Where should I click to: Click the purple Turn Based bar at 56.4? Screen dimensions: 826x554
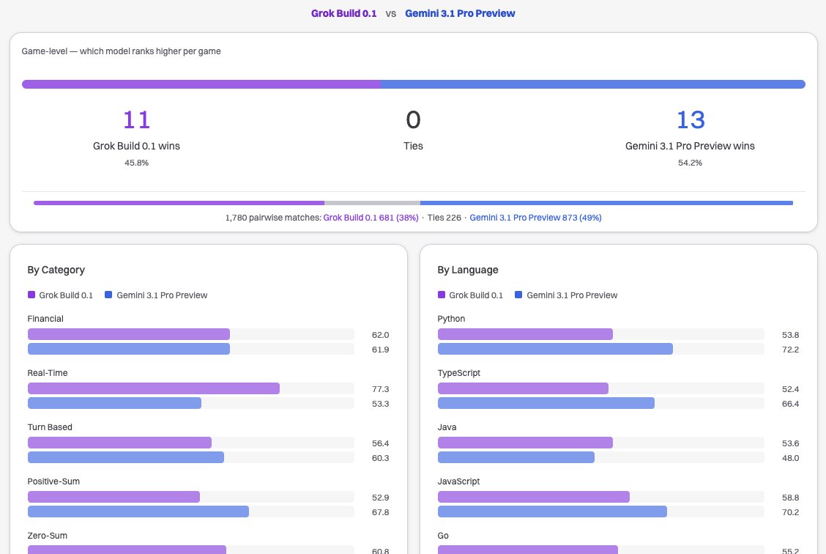[x=119, y=443]
